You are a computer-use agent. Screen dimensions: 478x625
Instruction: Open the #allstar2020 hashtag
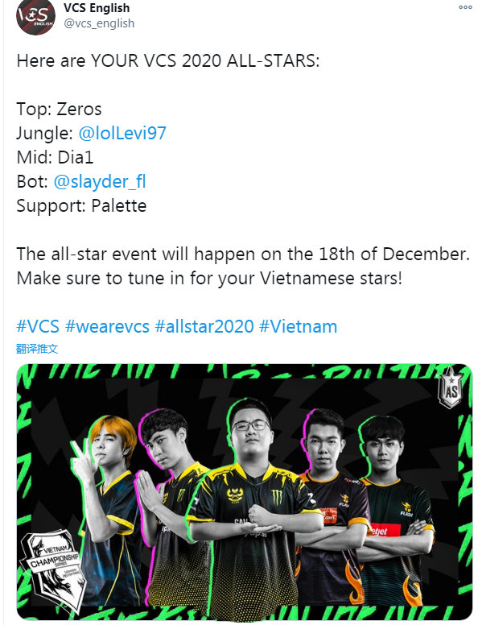[x=204, y=326]
